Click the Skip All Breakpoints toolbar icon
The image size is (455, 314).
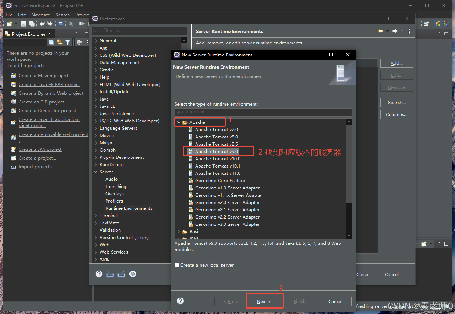point(71,24)
